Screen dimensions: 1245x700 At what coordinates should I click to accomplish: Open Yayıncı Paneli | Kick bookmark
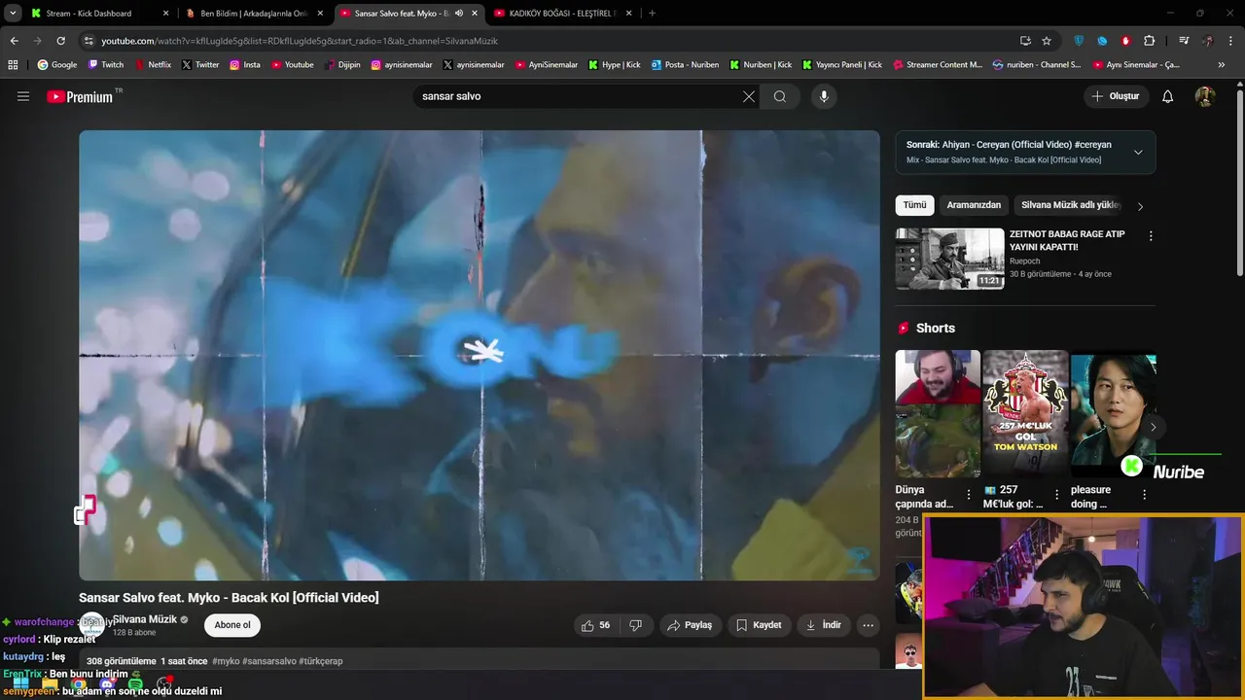click(842, 65)
